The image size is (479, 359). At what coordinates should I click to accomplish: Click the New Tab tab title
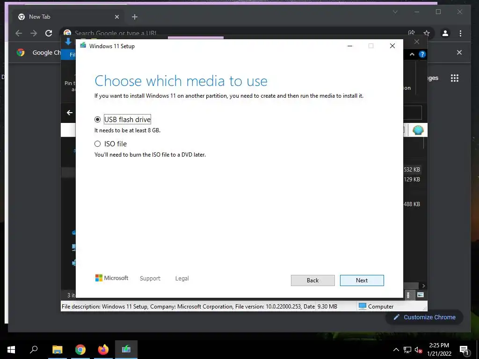pyautogui.click(x=39, y=17)
